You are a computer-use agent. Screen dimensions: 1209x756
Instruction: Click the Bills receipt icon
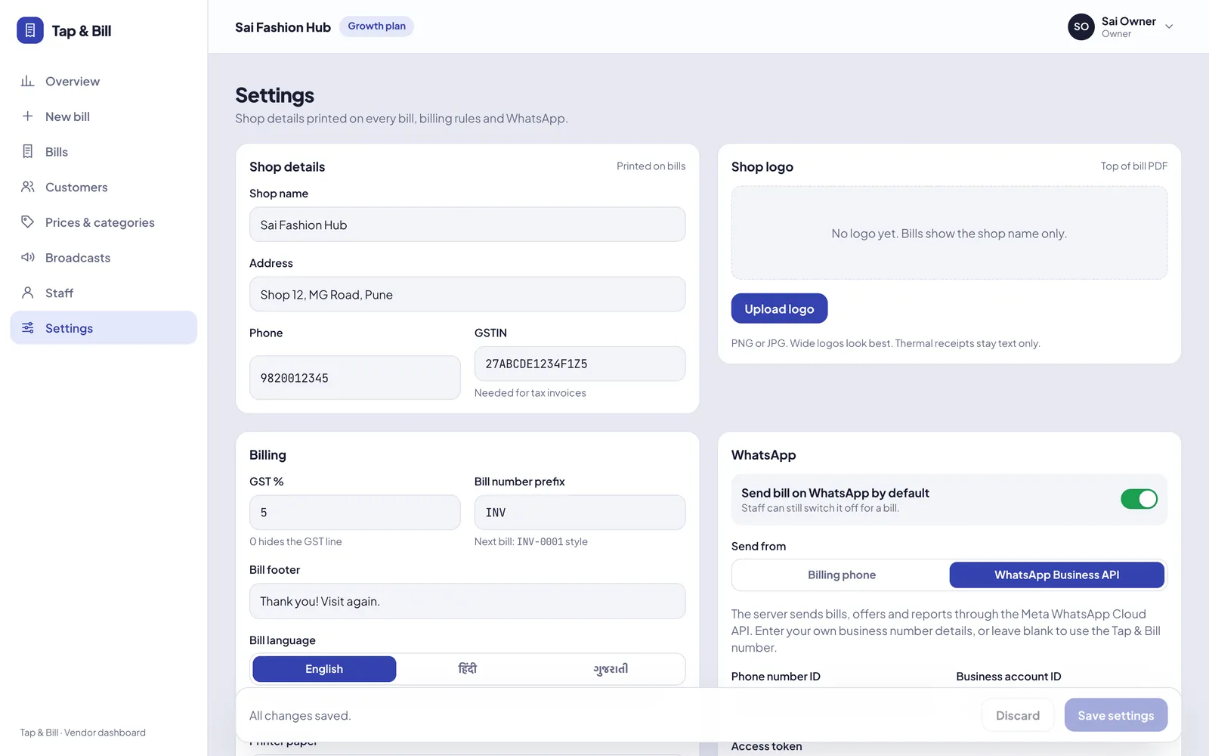(x=28, y=152)
